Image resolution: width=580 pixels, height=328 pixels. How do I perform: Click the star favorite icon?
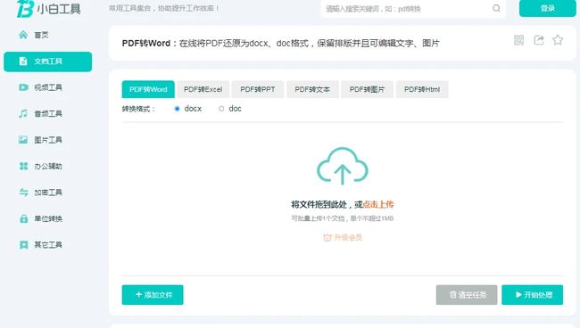558,40
